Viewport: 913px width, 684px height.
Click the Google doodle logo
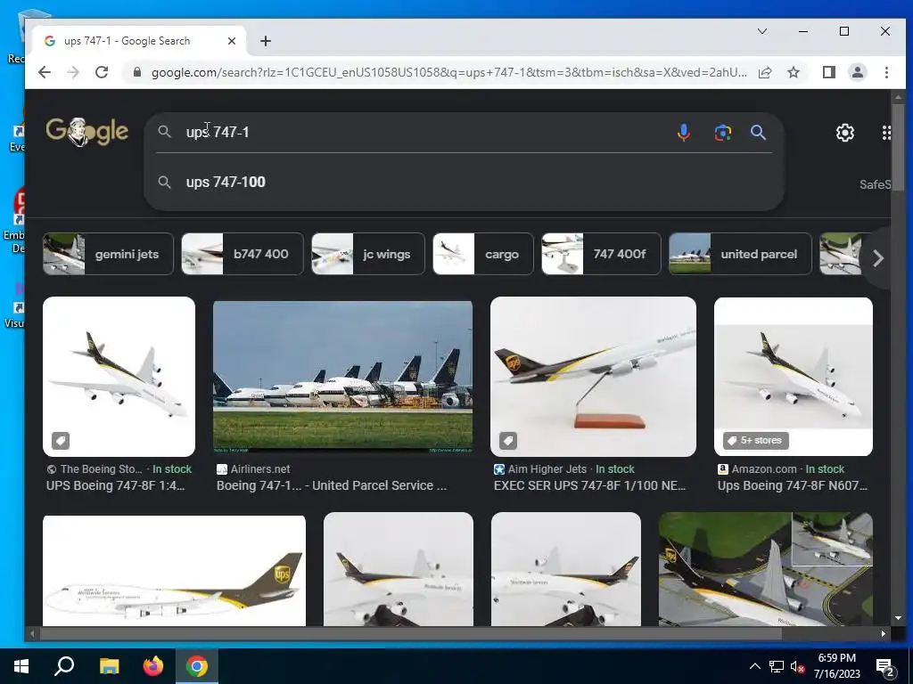click(x=87, y=132)
